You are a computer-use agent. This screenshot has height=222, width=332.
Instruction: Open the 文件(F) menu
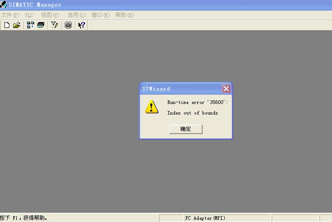tap(10, 15)
